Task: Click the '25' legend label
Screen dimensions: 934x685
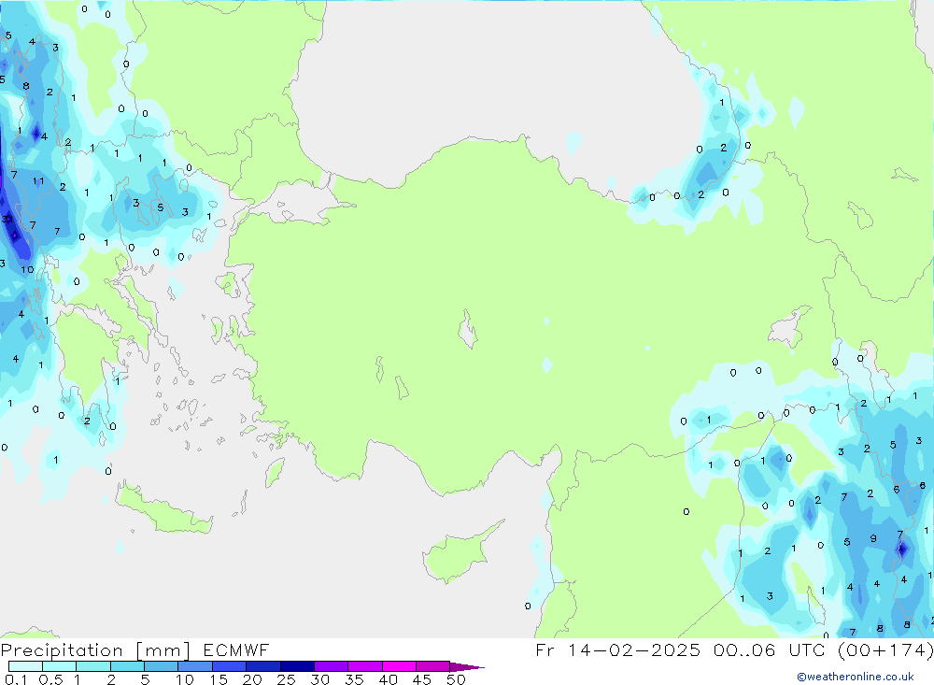Action: (x=287, y=679)
